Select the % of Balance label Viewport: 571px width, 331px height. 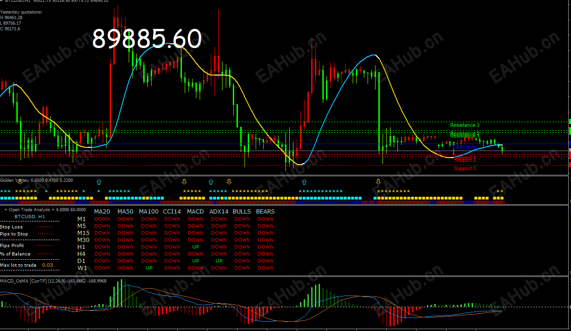click(15, 254)
